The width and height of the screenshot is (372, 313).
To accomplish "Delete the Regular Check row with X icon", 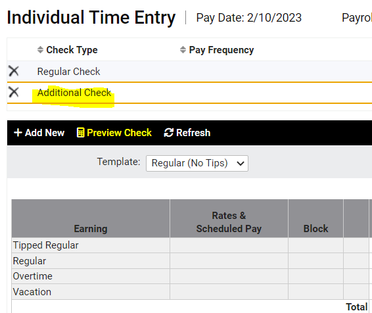I will (x=14, y=71).
